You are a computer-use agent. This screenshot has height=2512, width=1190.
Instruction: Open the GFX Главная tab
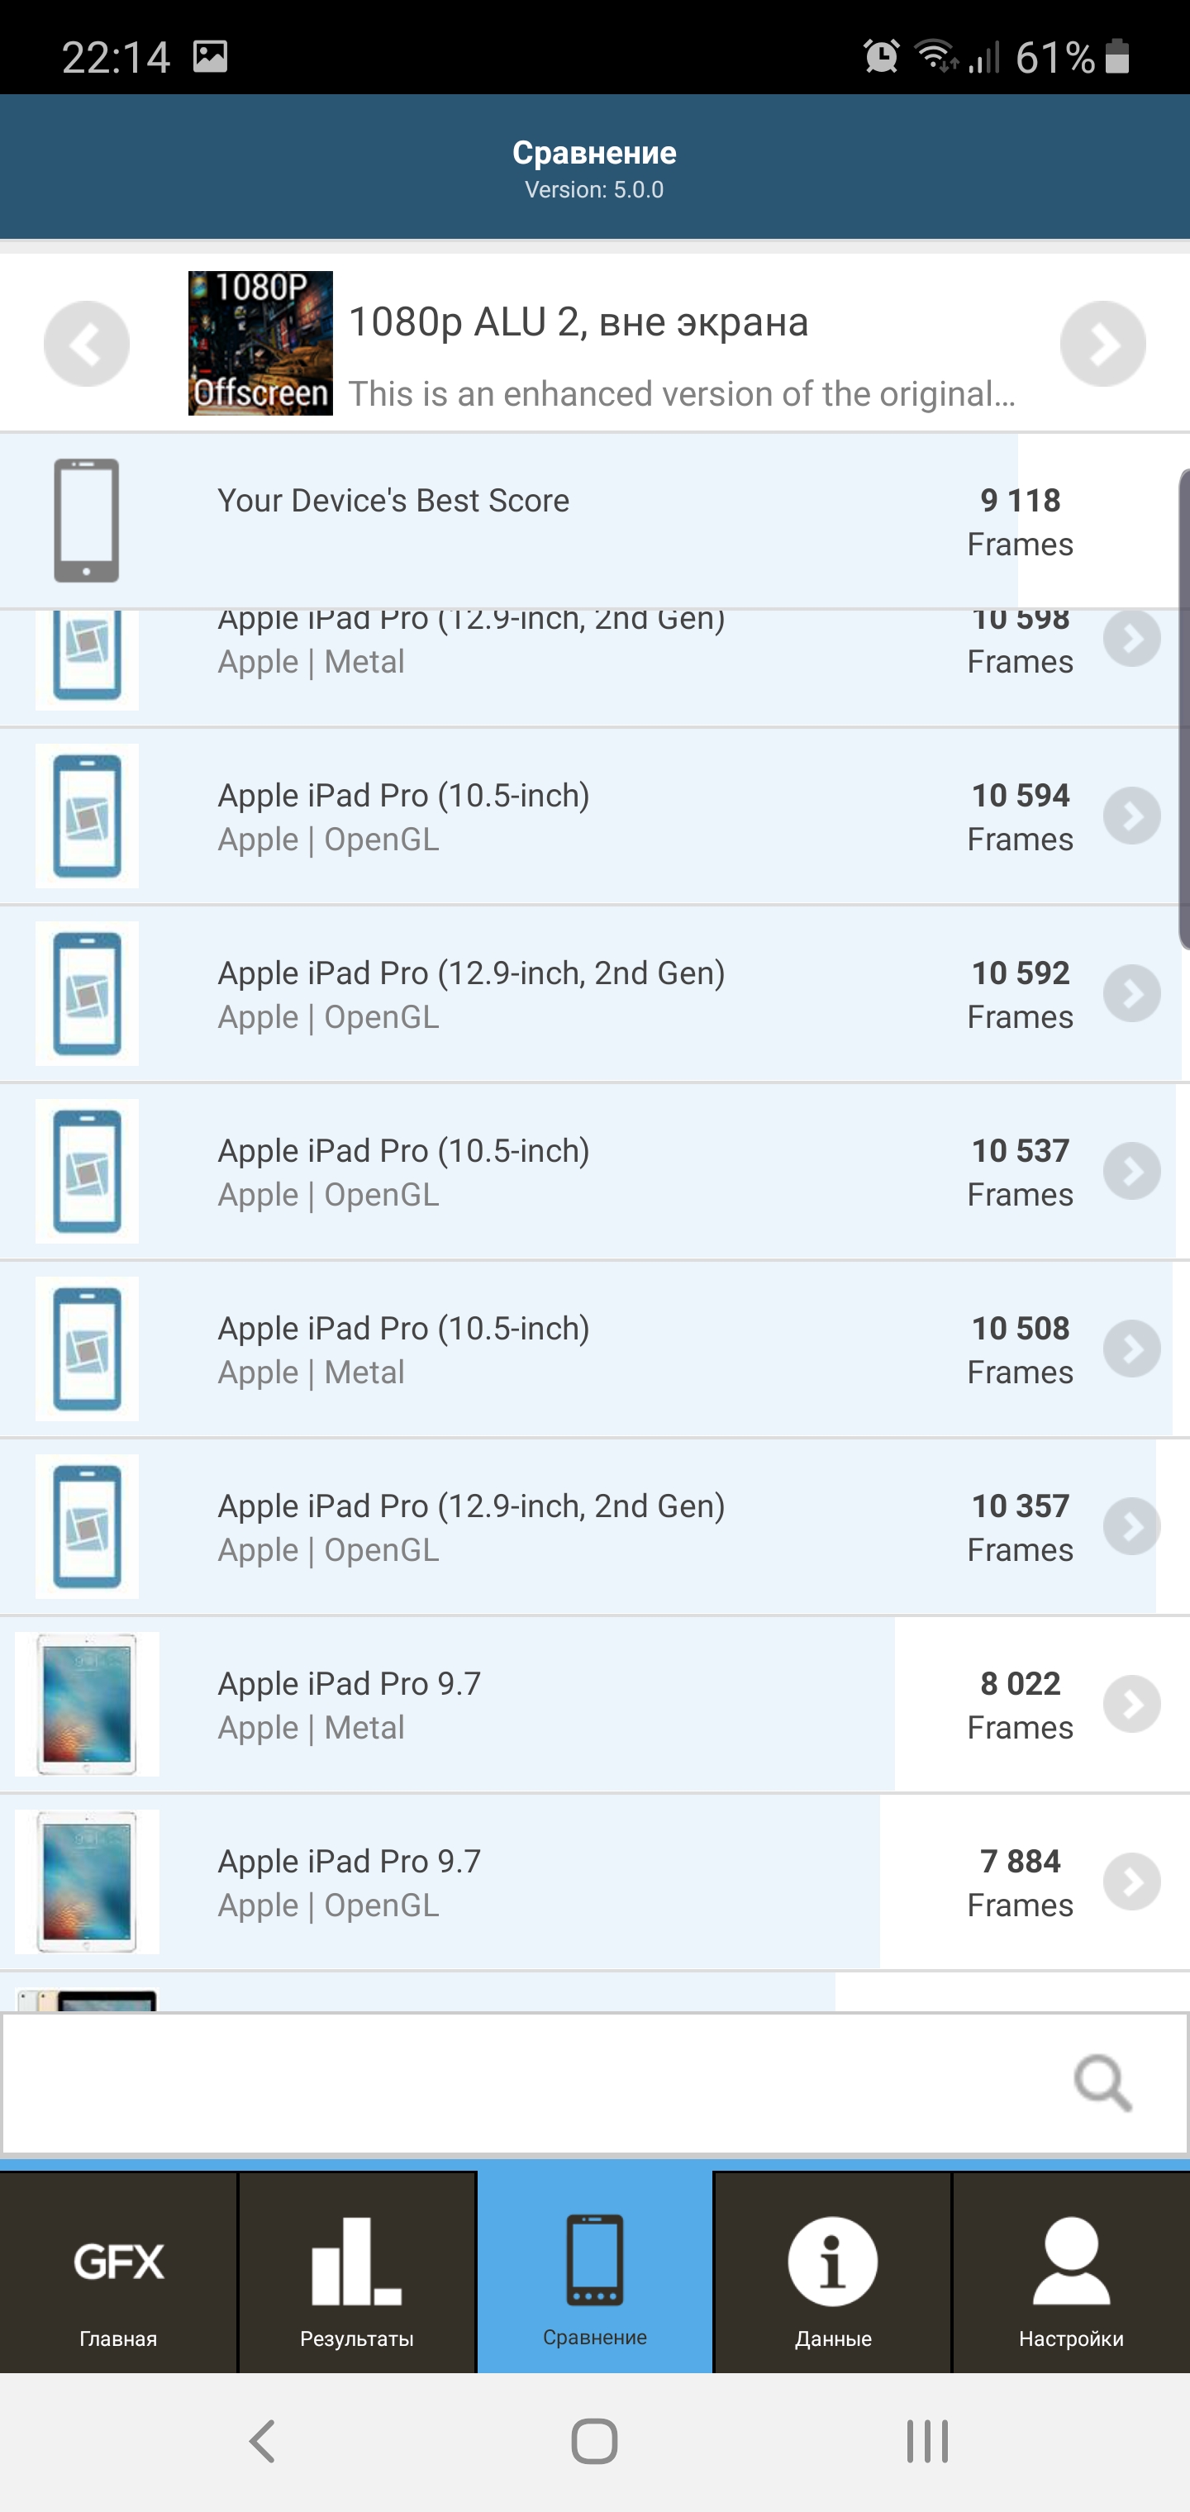click(x=118, y=2272)
